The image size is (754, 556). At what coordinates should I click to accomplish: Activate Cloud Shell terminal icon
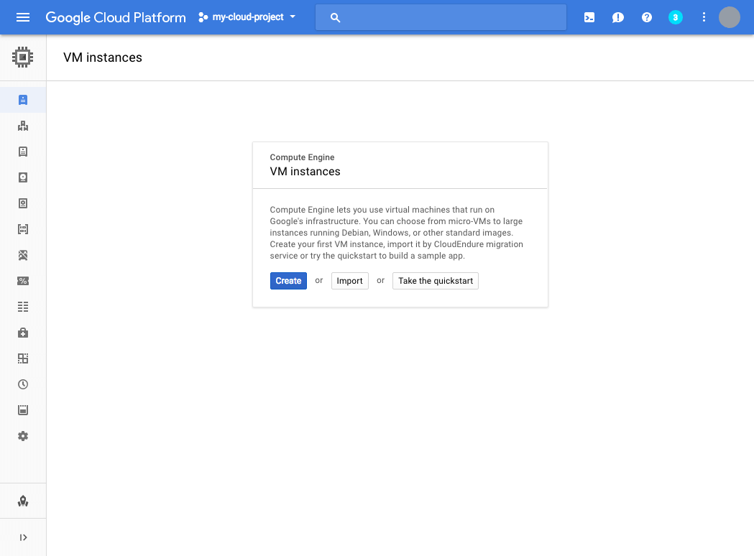tap(589, 18)
